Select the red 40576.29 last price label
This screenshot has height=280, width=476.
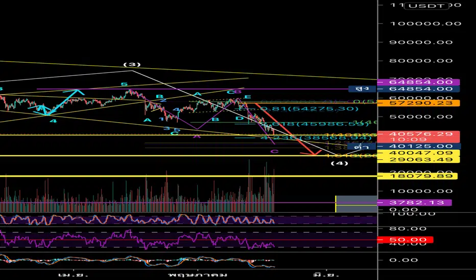click(418, 136)
